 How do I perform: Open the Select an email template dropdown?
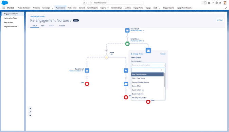pyautogui.click(x=148, y=65)
